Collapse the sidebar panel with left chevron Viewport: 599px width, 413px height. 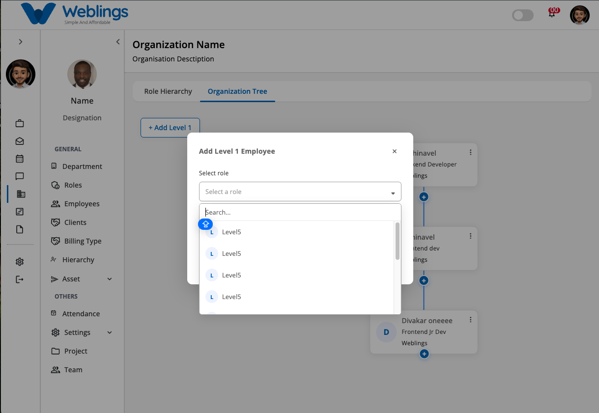tap(118, 42)
